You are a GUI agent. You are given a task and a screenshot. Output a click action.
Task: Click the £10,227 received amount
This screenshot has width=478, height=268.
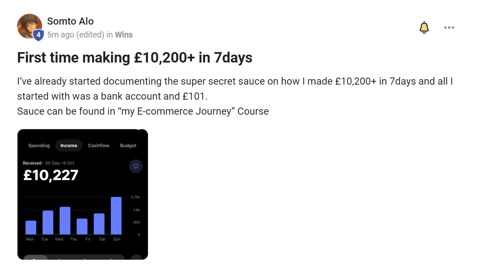pyautogui.click(x=51, y=175)
